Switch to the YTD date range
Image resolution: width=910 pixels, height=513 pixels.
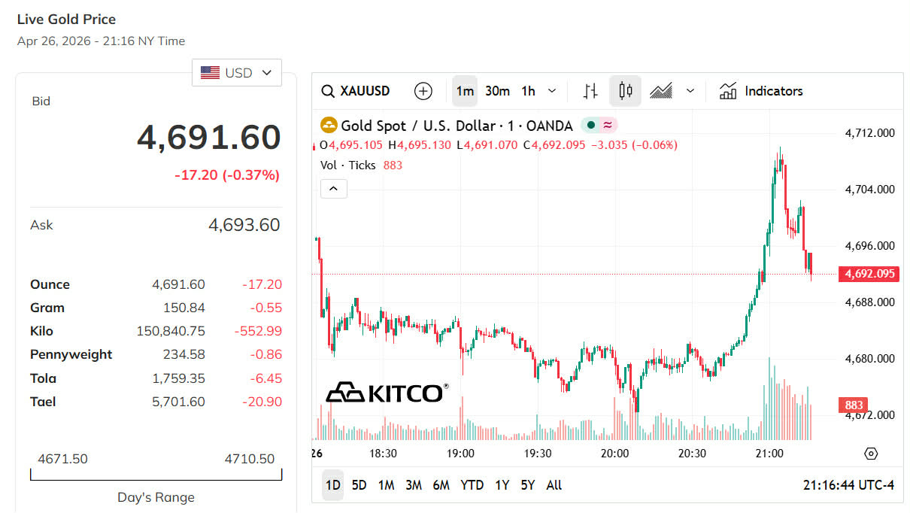472,485
